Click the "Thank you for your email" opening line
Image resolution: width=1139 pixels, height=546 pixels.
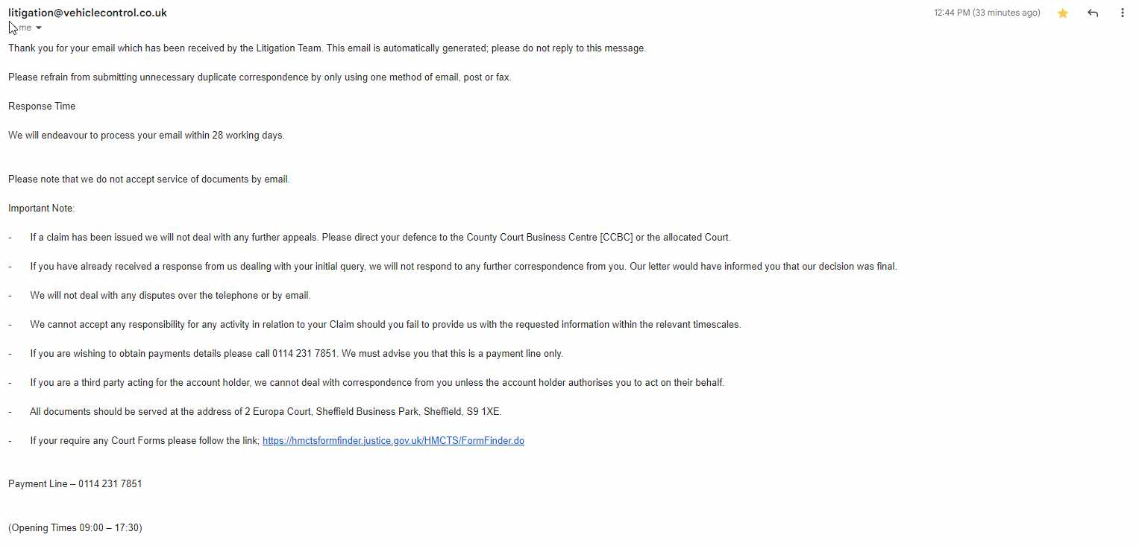327,48
